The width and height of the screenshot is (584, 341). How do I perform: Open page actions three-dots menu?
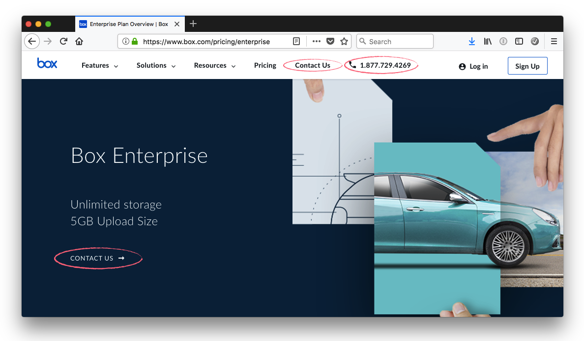pyautogui.click(x=317, y=41)
